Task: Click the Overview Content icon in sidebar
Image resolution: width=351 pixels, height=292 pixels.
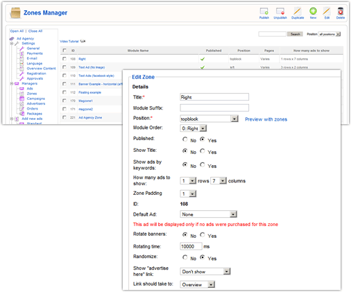Action: pyautogui.click(x=22, y=69)
